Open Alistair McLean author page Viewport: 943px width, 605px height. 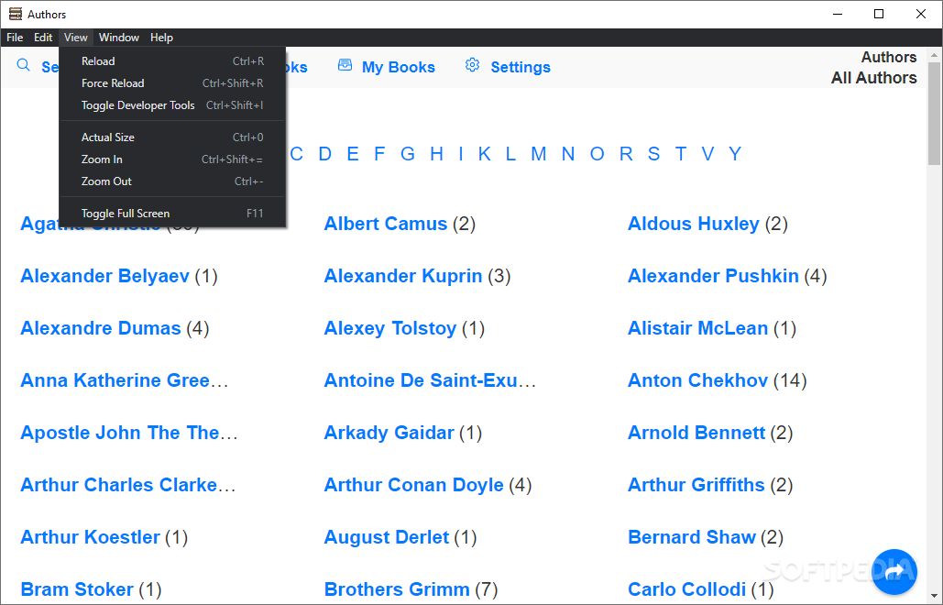pos(697,328)
